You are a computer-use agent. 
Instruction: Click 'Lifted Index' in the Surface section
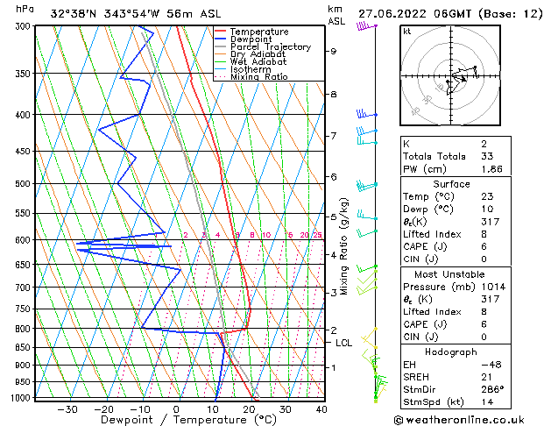[x=432, y=234]
